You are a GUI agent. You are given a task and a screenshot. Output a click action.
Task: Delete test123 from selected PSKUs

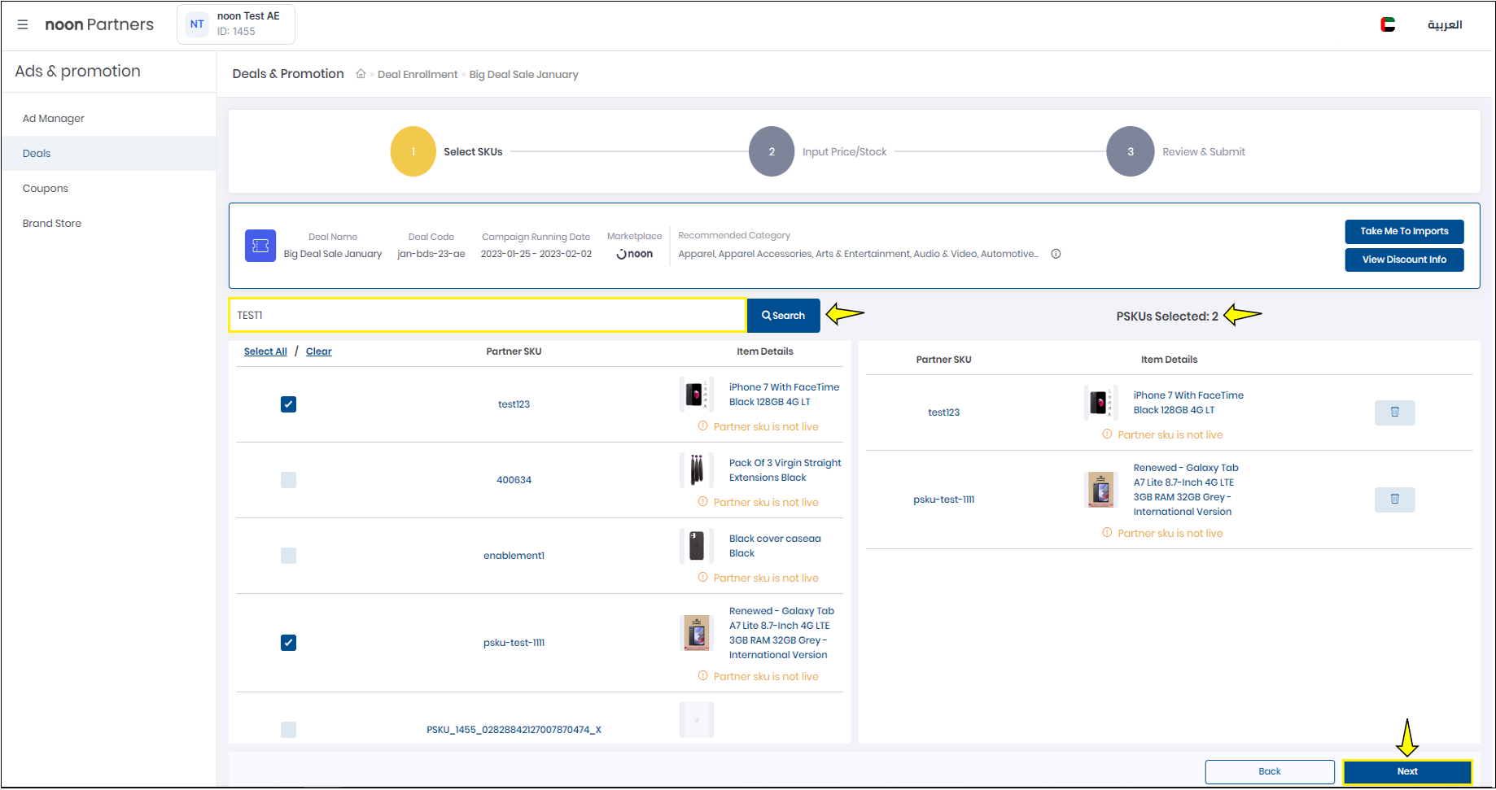(x=1394, y=412)
